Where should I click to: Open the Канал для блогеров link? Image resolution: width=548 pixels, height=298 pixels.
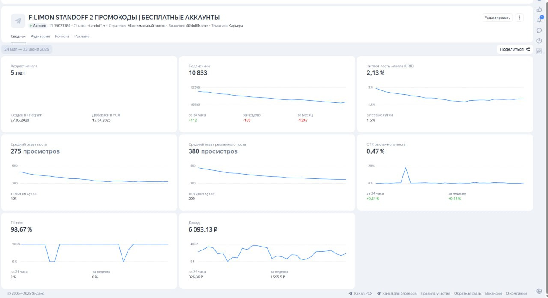(397, 294)
